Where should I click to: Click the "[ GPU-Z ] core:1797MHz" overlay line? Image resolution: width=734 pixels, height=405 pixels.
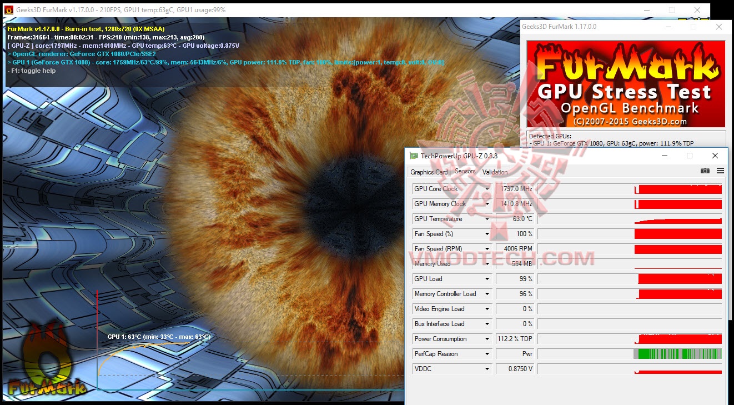pyautogui.click(x=123, y=46)
